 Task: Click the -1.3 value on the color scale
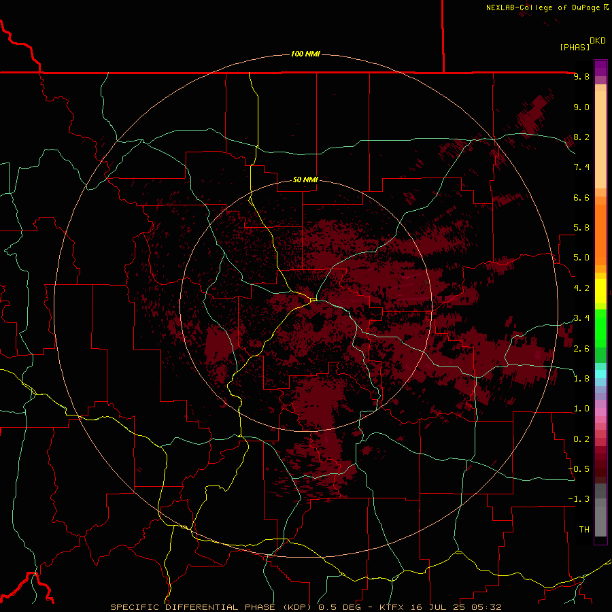coord(579,499)
